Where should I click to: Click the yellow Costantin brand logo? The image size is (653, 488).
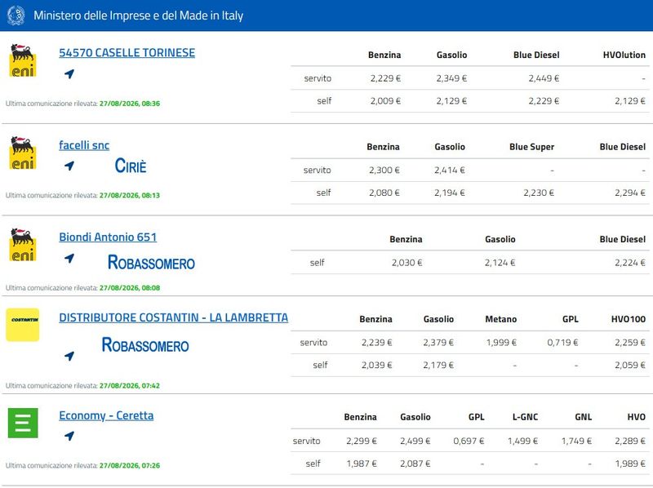(x=23, y=325)
